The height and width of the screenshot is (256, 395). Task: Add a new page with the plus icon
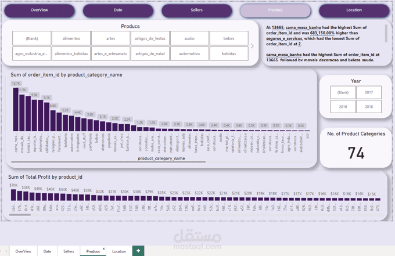[x=138, y=251]
